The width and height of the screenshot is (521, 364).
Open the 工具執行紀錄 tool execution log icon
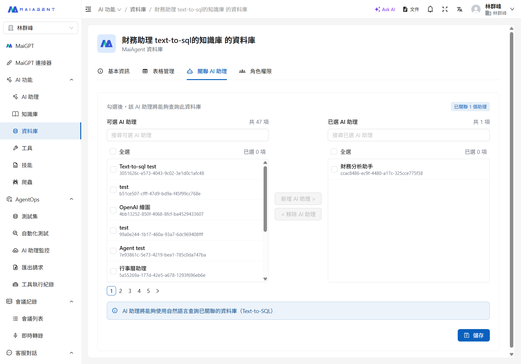[x=15, y=284]
